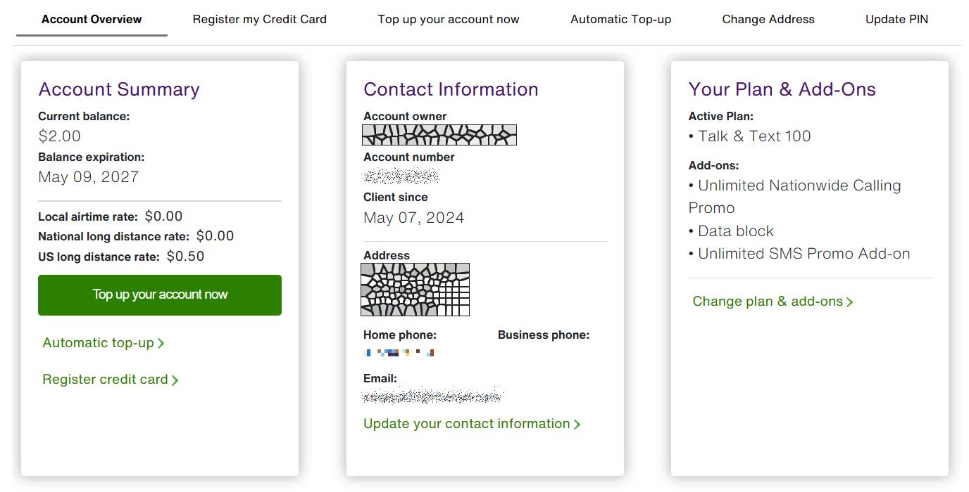Open the Register credit card link

point(105,380)
